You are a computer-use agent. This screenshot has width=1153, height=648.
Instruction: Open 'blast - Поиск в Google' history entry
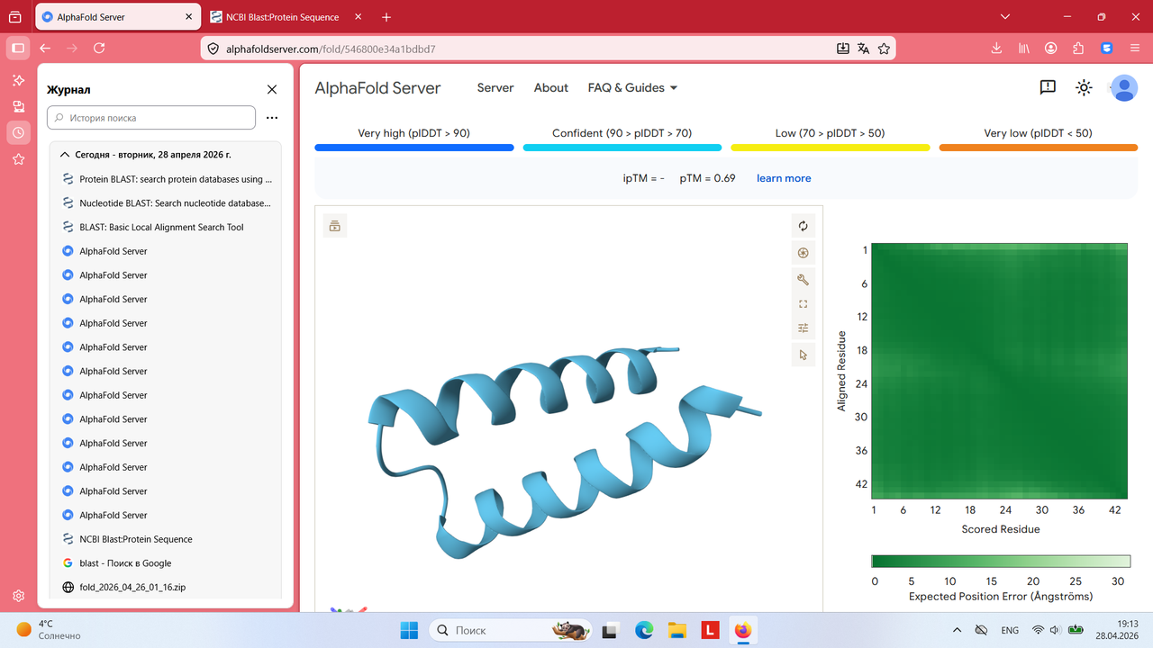167,563
